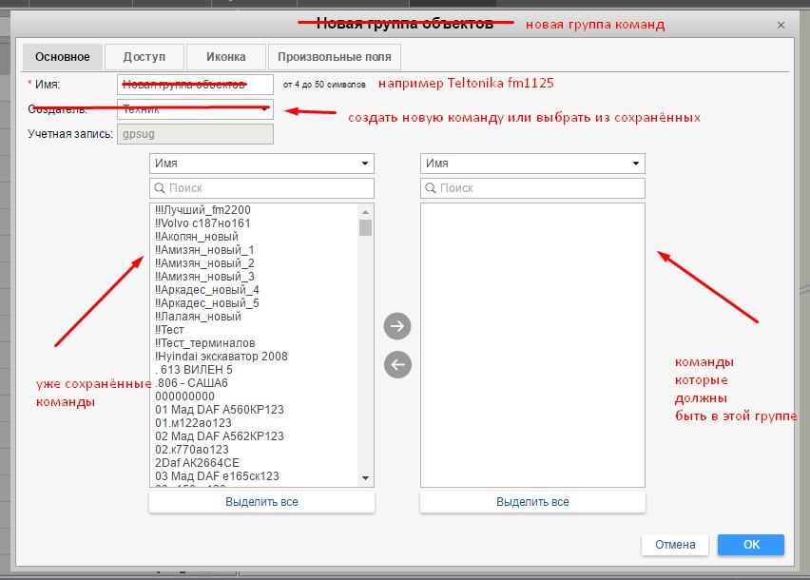Screen dimensions: 810x580
Task: Click the left arrow to remove items
Action: 397,364
